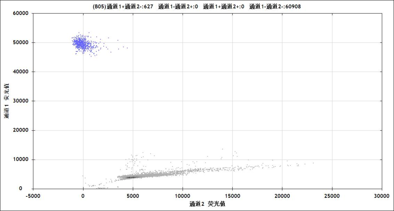This screenshot has width=394, height=211.
Task: Click the 通道1-通道2-:60908 count in title
Action: 275,7
